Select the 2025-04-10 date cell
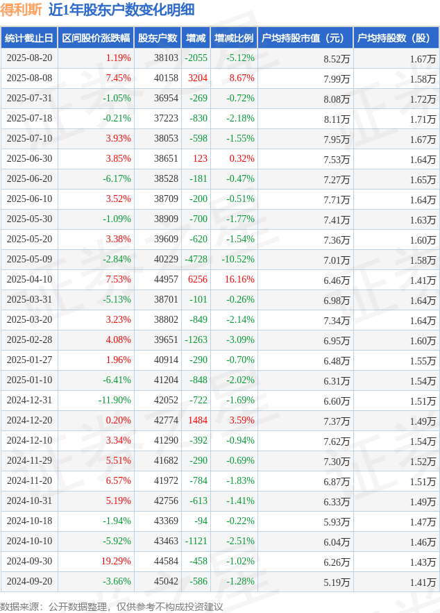440x613 pixels. [29, 280]
